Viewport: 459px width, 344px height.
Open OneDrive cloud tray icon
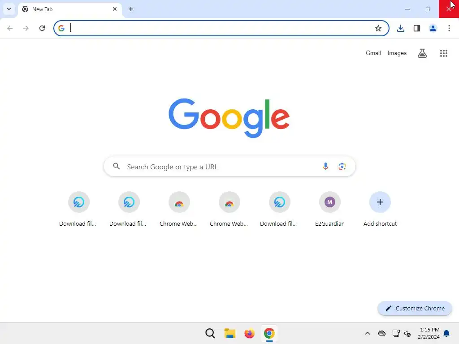coord(382,333)
